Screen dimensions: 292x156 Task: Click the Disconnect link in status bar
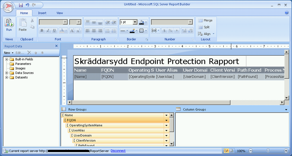[x=118, y=151]
